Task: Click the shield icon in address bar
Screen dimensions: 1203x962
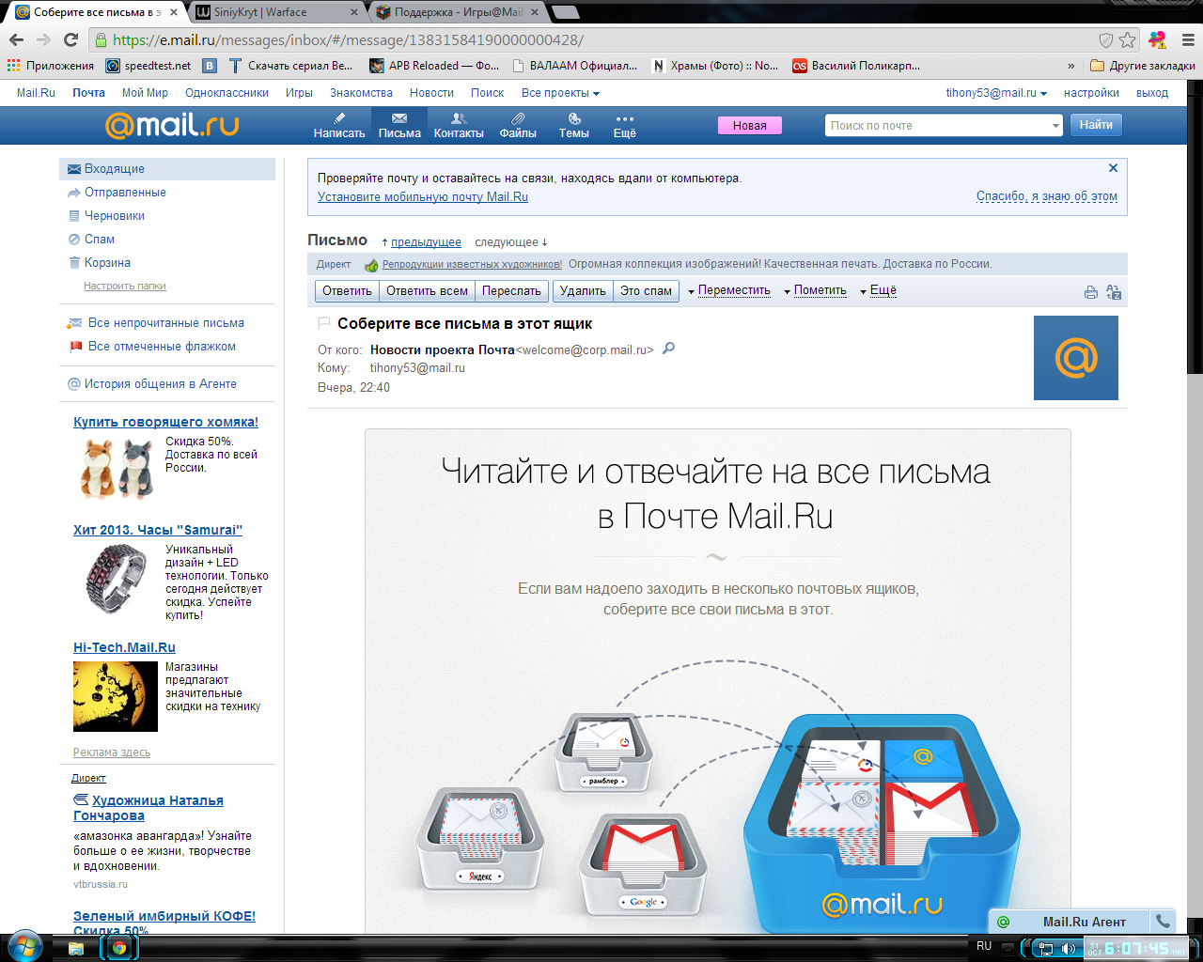Action: [1106, 39]
